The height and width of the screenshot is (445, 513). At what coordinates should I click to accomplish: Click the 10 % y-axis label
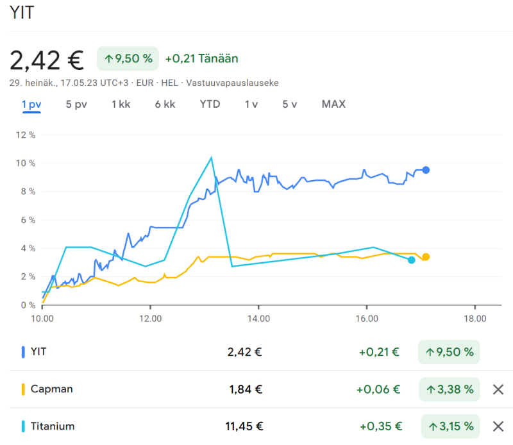coord(26,164)
